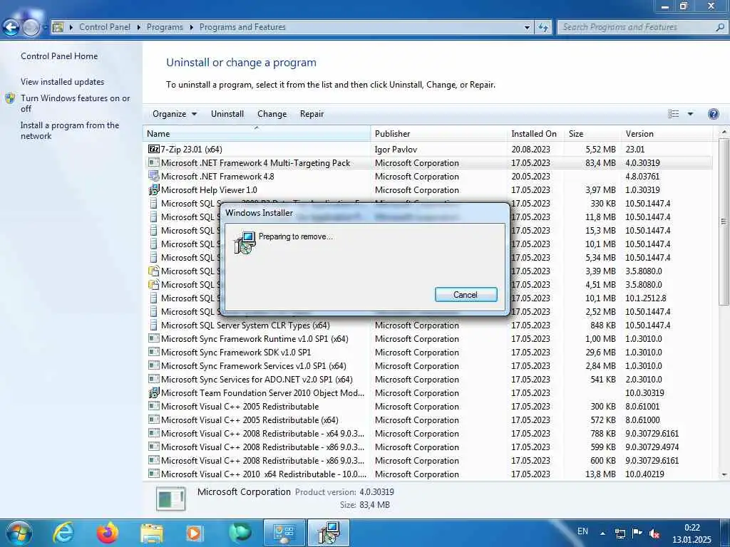
Task: Open View installed updates link
Action: point(63,82)
